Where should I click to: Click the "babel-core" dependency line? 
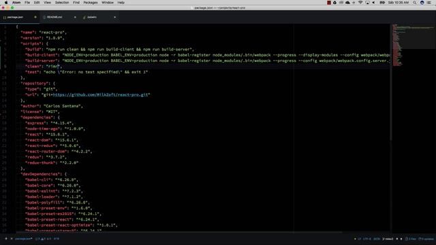click(52, 186)
